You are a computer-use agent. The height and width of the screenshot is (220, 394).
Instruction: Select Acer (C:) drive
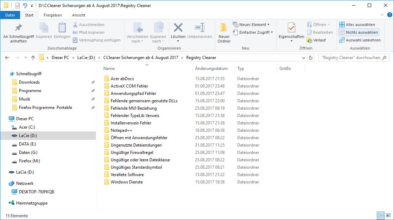click(27, 127)
